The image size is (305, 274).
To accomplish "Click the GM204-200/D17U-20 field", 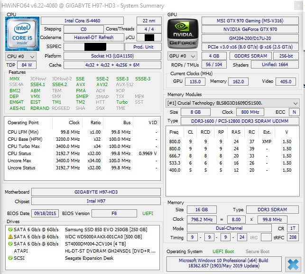I will [x=250, y=38].
